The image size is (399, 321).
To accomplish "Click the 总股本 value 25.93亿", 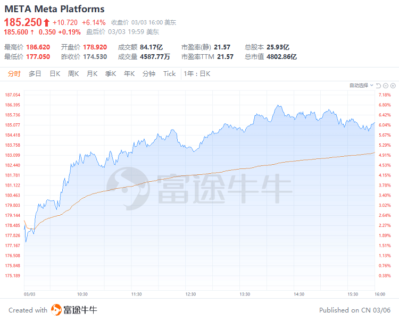I will pyautogui.click(x=278, y=47).
